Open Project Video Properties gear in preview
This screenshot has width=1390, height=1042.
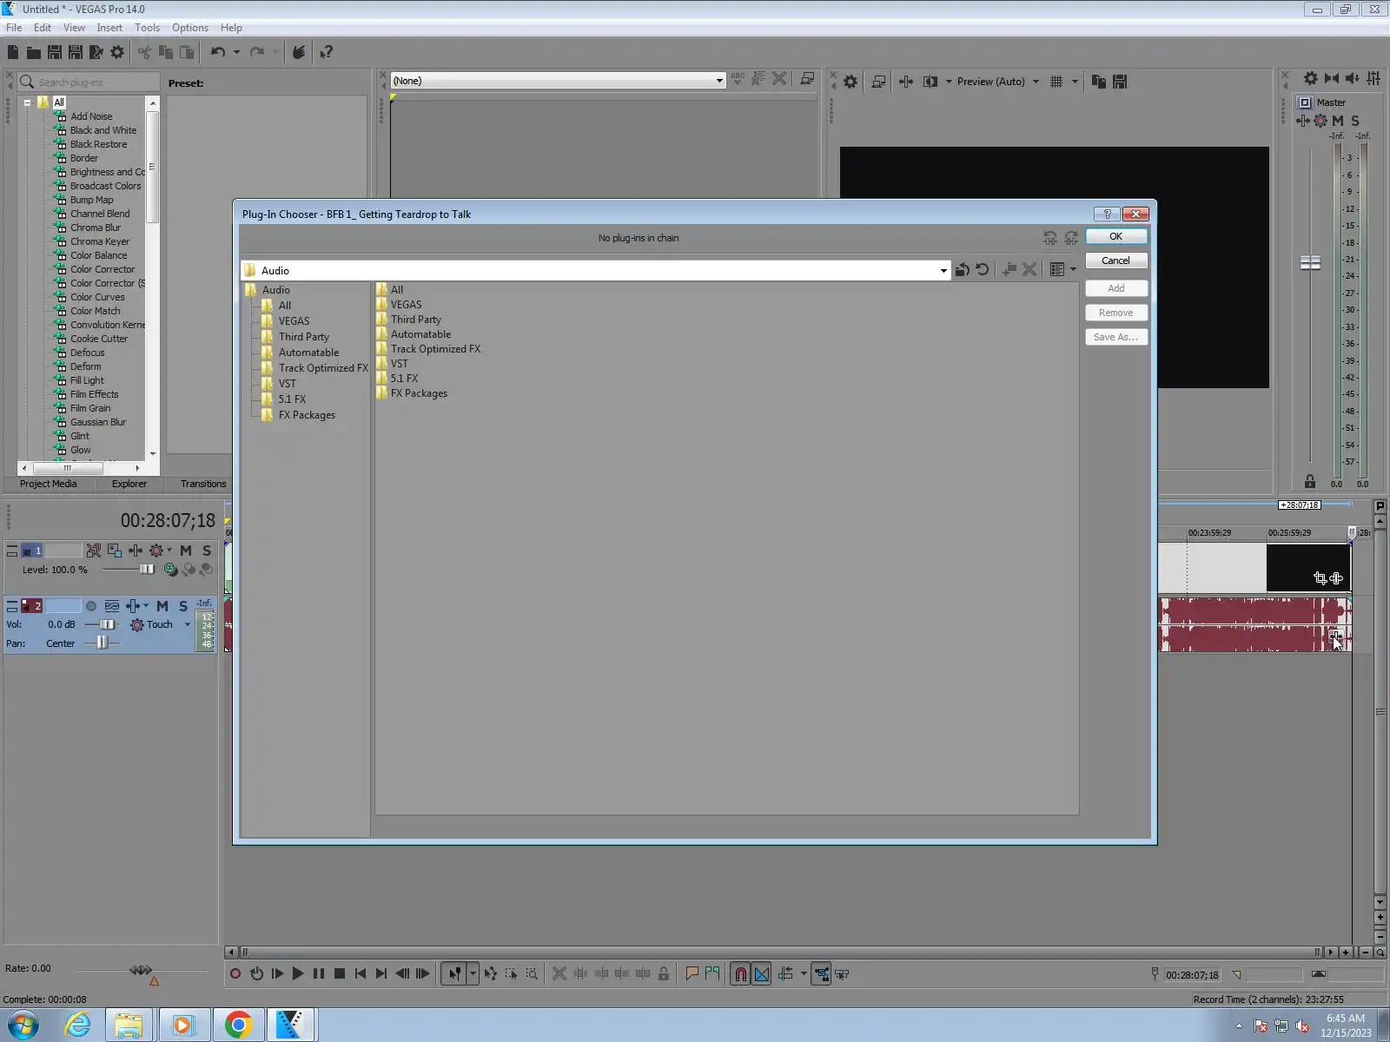(x=851, y=82)
